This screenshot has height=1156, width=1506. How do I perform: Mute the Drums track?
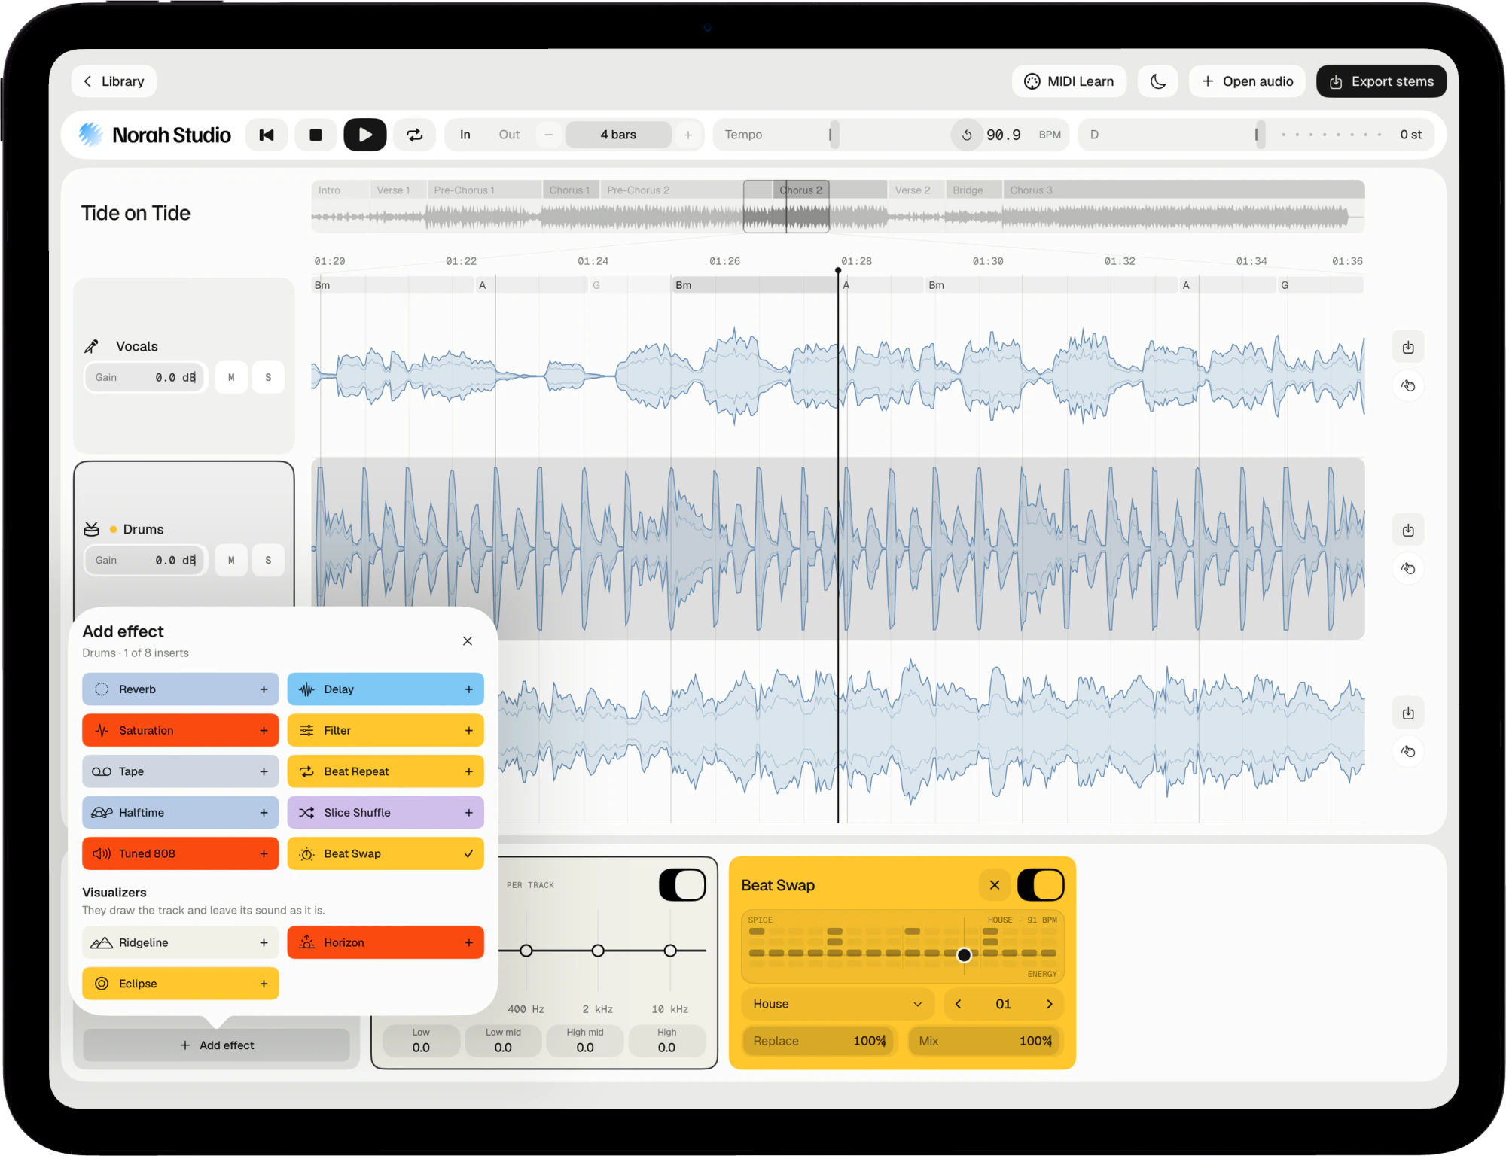(231, 561)
